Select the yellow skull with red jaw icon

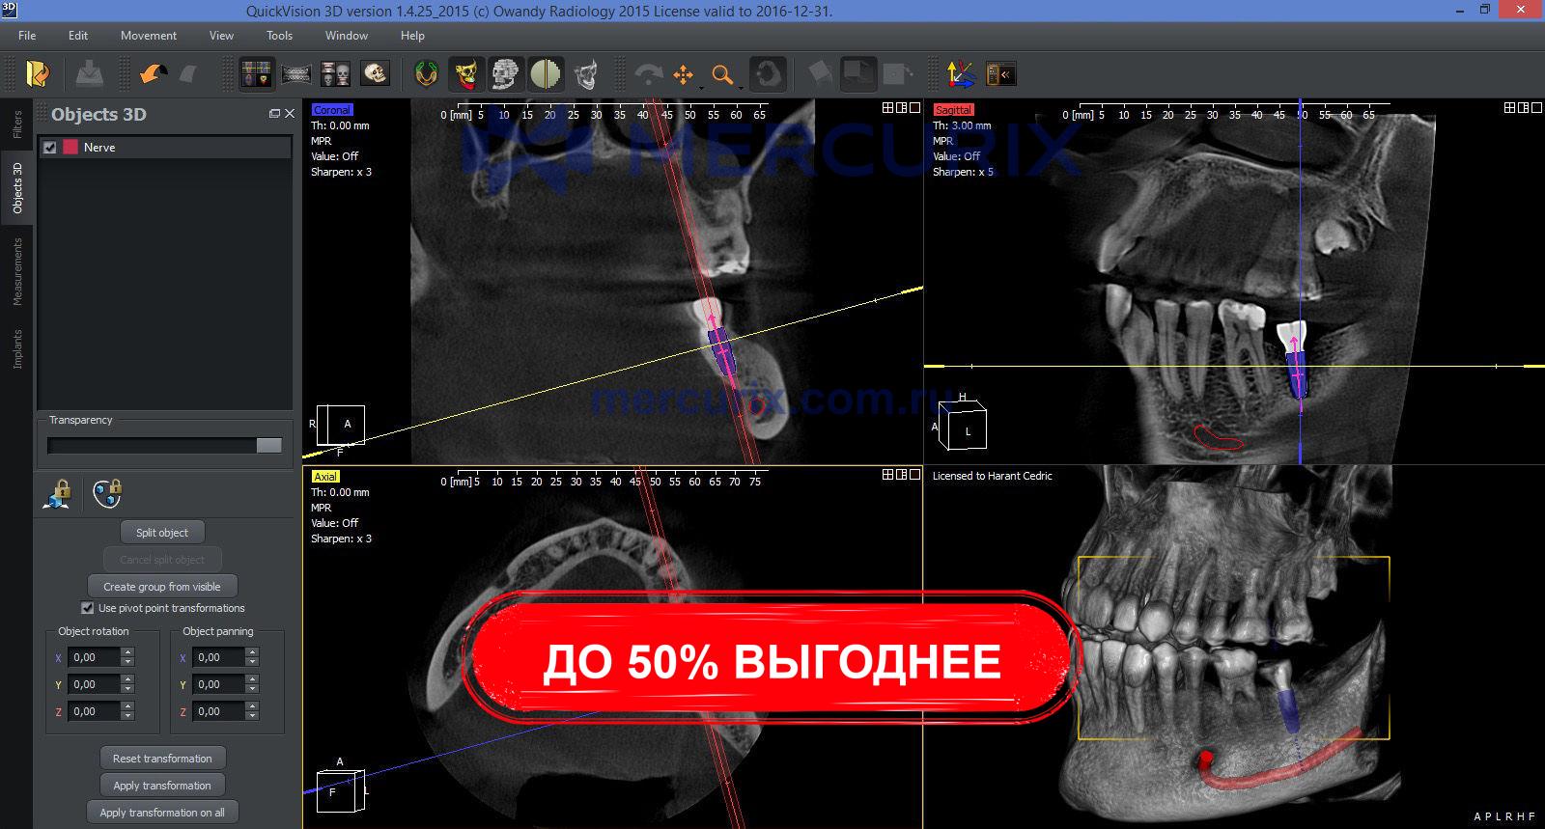(x=466, y=73)
